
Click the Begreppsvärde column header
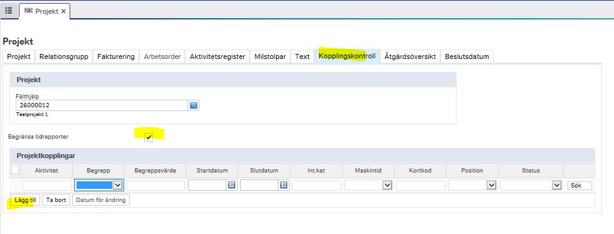pyautogui.click(x=156, y=171)
